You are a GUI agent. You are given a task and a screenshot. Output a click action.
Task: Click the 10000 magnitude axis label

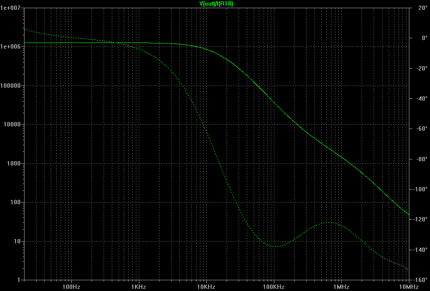pyautogui.click(x=12, y=124)
